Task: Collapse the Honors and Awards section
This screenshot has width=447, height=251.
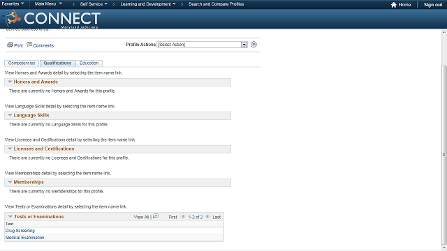Action: [x=10, y=82]
